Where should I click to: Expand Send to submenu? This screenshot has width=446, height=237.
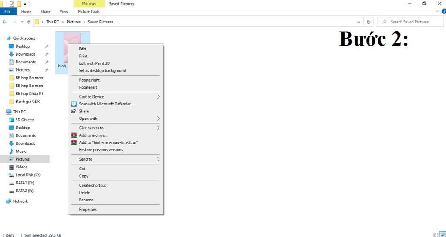tap(115, 159)
